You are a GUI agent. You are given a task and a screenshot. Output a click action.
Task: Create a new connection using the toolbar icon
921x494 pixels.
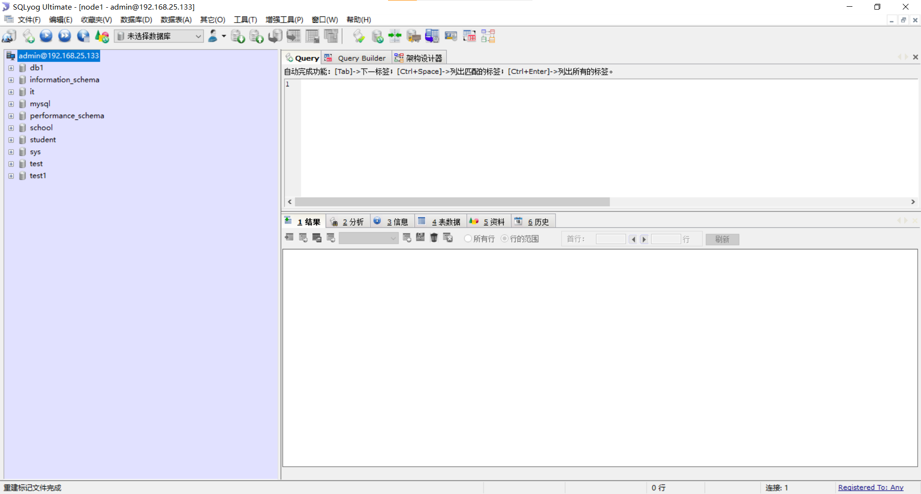[x=10, y=36]
